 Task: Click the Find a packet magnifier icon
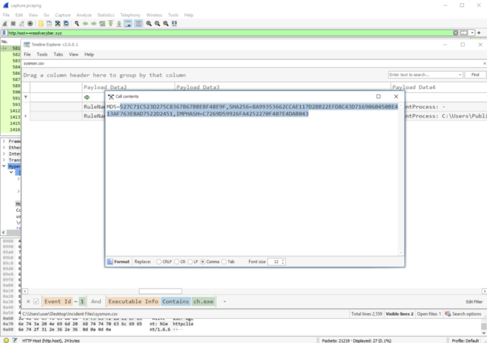[x=77, y=23]
